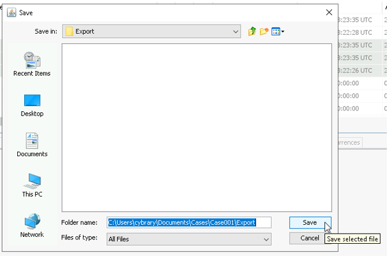Cancel the Save dialog
Image resolution: width=390 pixels, height=259 pixels.
pyautogui.click(x=310, y=238)
